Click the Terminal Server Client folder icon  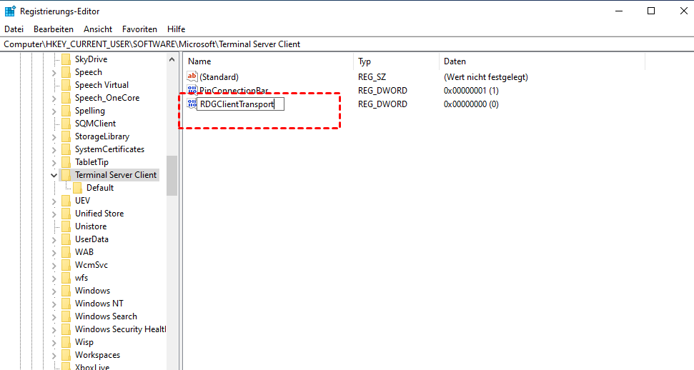(66, 175)
